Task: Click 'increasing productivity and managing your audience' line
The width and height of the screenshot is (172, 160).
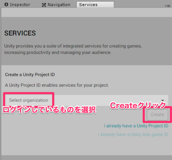Action: pos(58,52)
